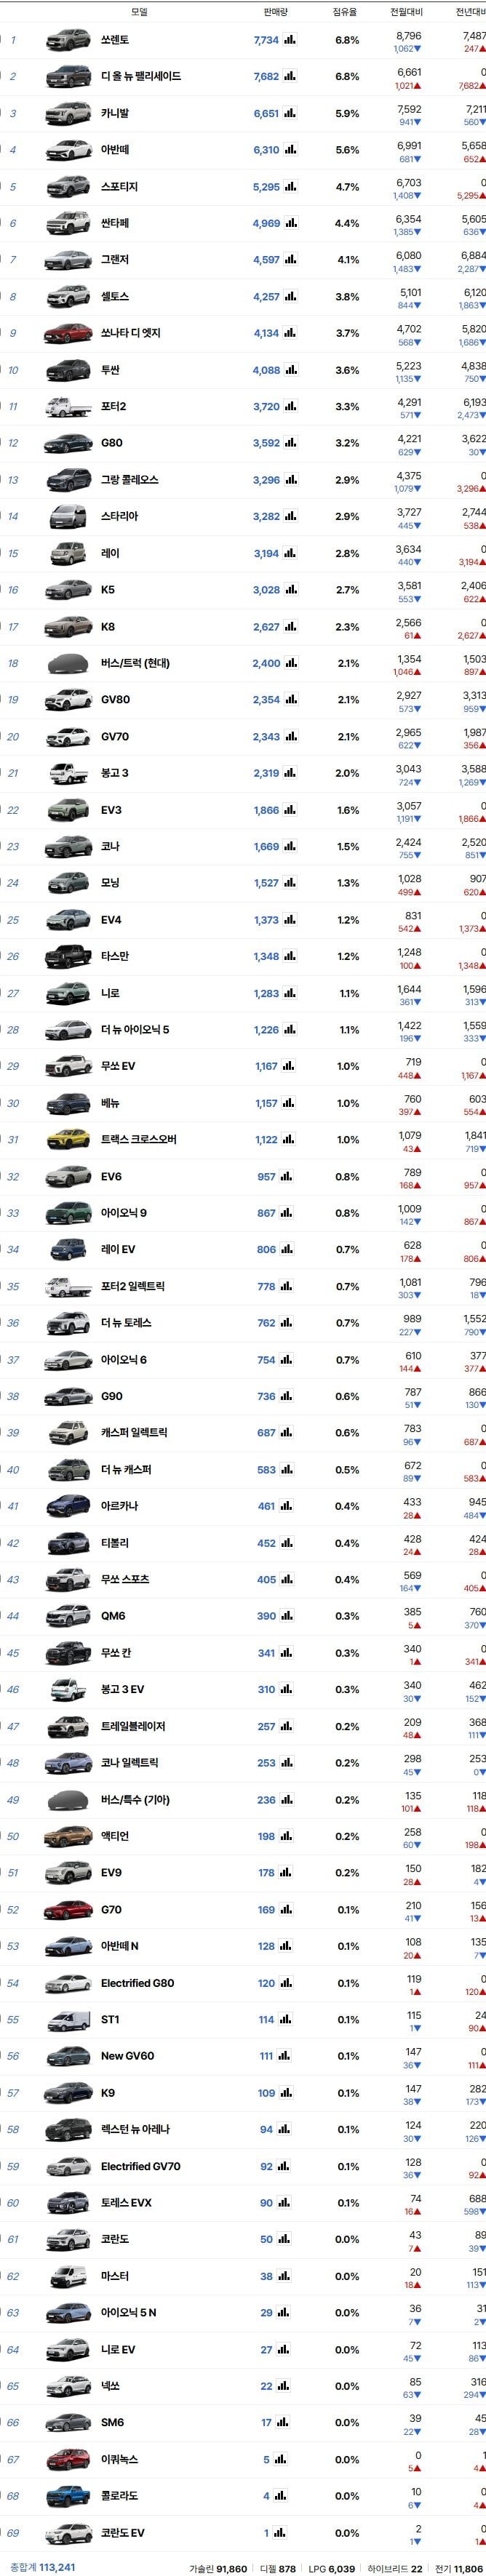Open the sales chart icon for 셀토스
The height and width of the screenshot is (2576, 486).
(x=290, y=297)
